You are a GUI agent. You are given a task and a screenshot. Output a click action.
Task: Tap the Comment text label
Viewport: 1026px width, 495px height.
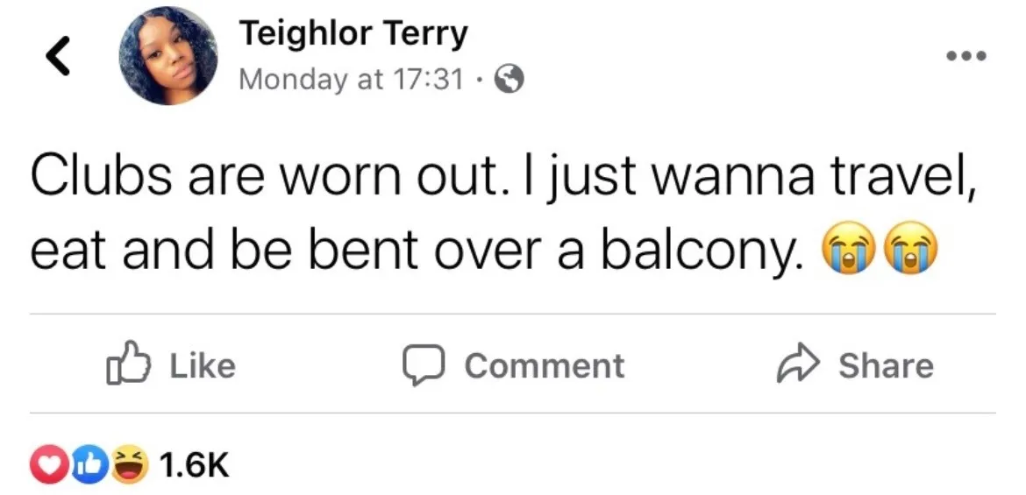[x=545, y=364]
